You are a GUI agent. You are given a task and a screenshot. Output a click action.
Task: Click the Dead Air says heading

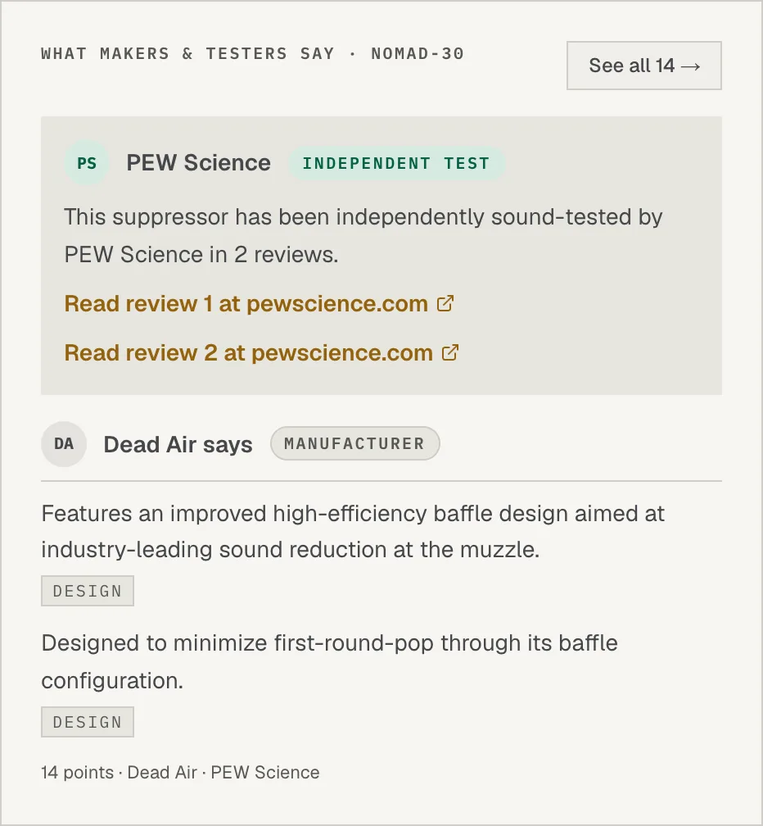[x=178, y=445]
